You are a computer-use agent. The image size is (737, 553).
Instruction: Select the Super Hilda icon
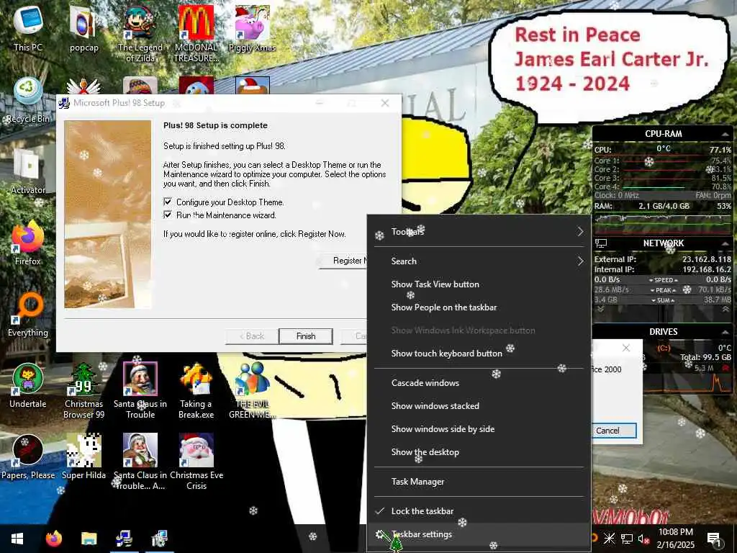(83, 457)
